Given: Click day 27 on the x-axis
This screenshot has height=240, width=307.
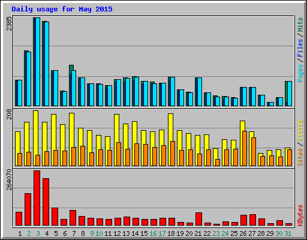Looking at the screenshot, I should [x=252, y=233].
